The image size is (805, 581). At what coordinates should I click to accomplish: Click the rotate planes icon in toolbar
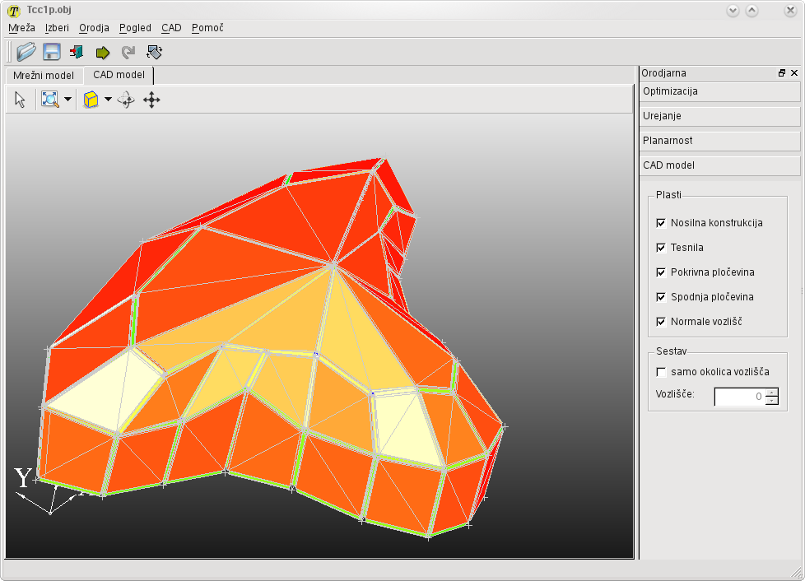[x=154, y=52]
